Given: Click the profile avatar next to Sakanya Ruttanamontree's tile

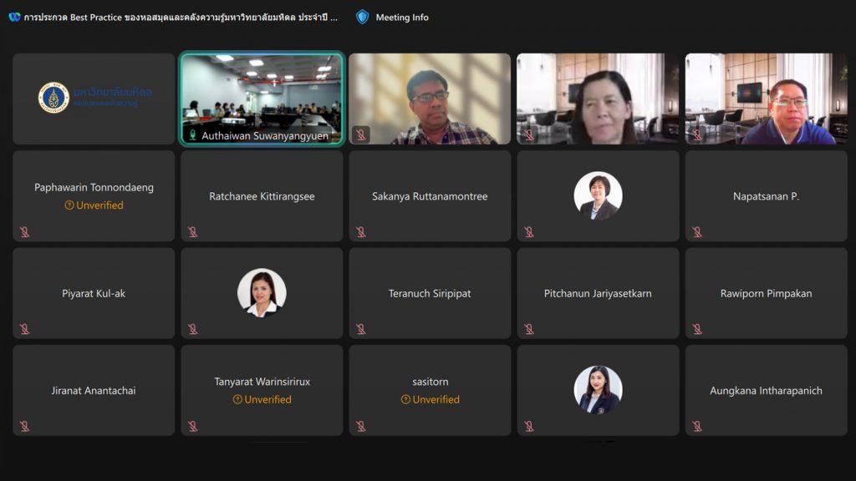Looking at the screenshot, I should (598, 196).
